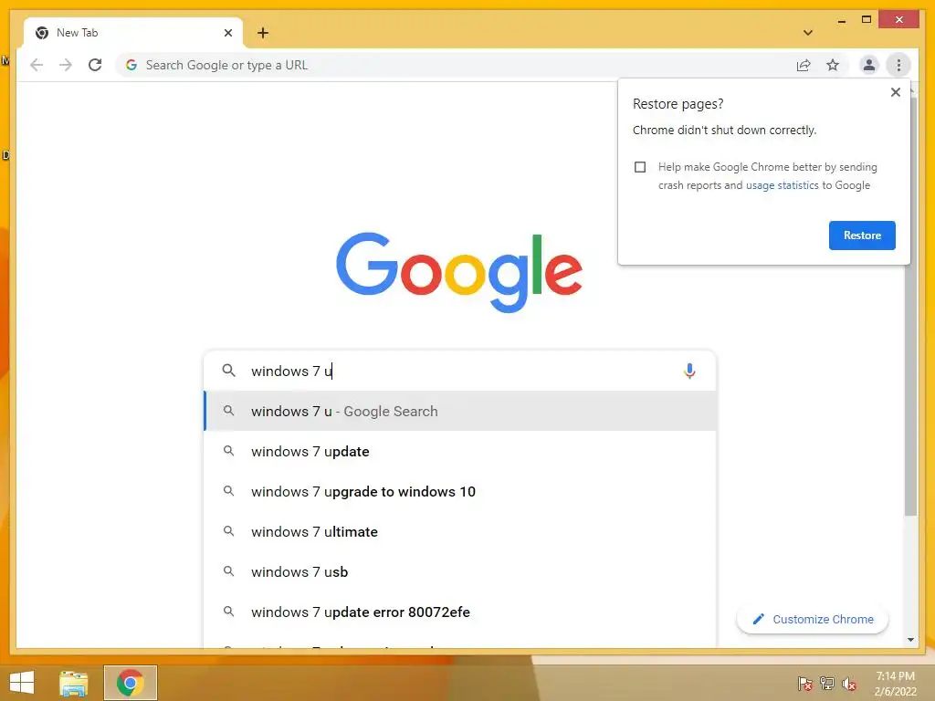Reload the current page

click(95, 65)
